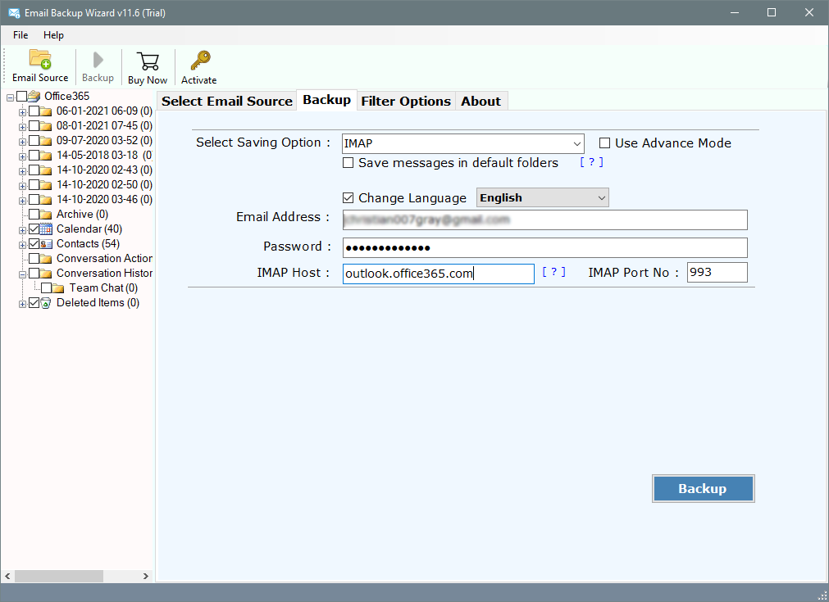
Task: Open the About tab
Action: click(481, 101)
